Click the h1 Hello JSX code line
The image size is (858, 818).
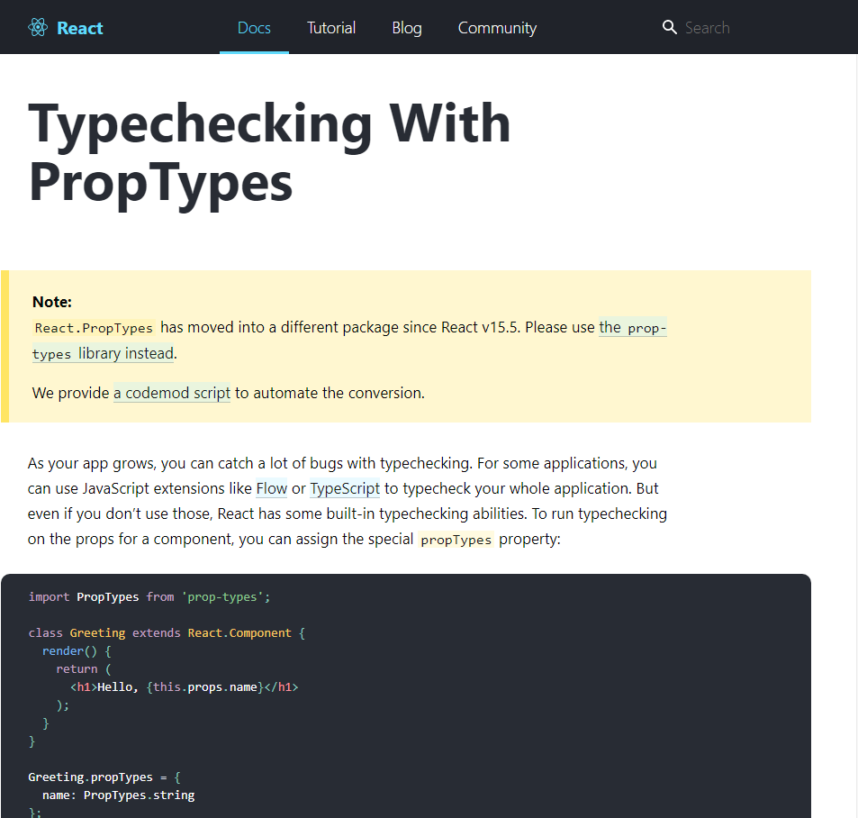click(x=185, y=687)
